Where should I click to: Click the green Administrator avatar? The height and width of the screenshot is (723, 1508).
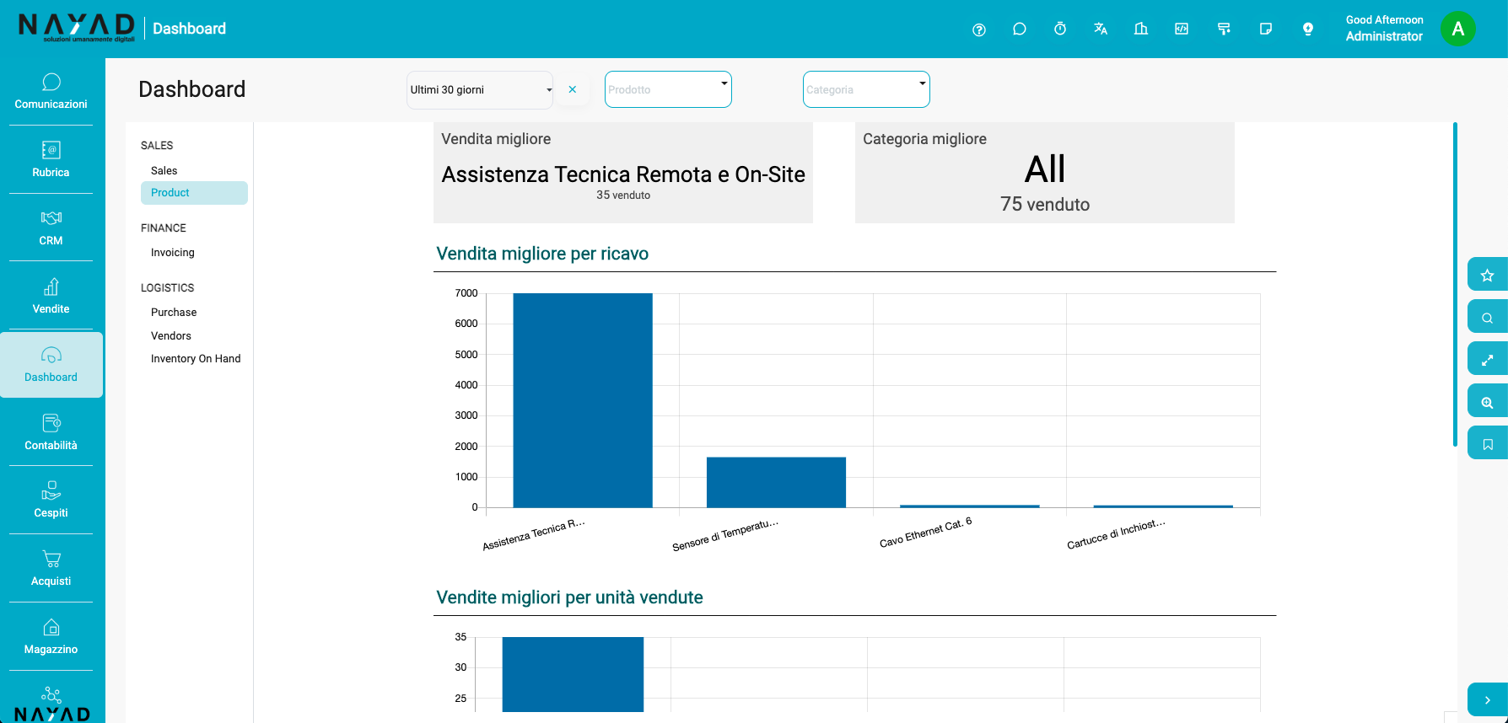pyautogui.click(x=1457, y=29)
